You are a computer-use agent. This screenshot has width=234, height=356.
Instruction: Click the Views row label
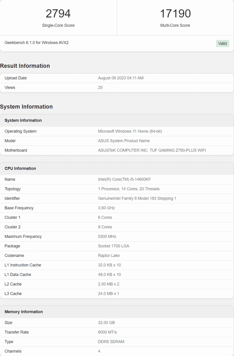point(10,88)
